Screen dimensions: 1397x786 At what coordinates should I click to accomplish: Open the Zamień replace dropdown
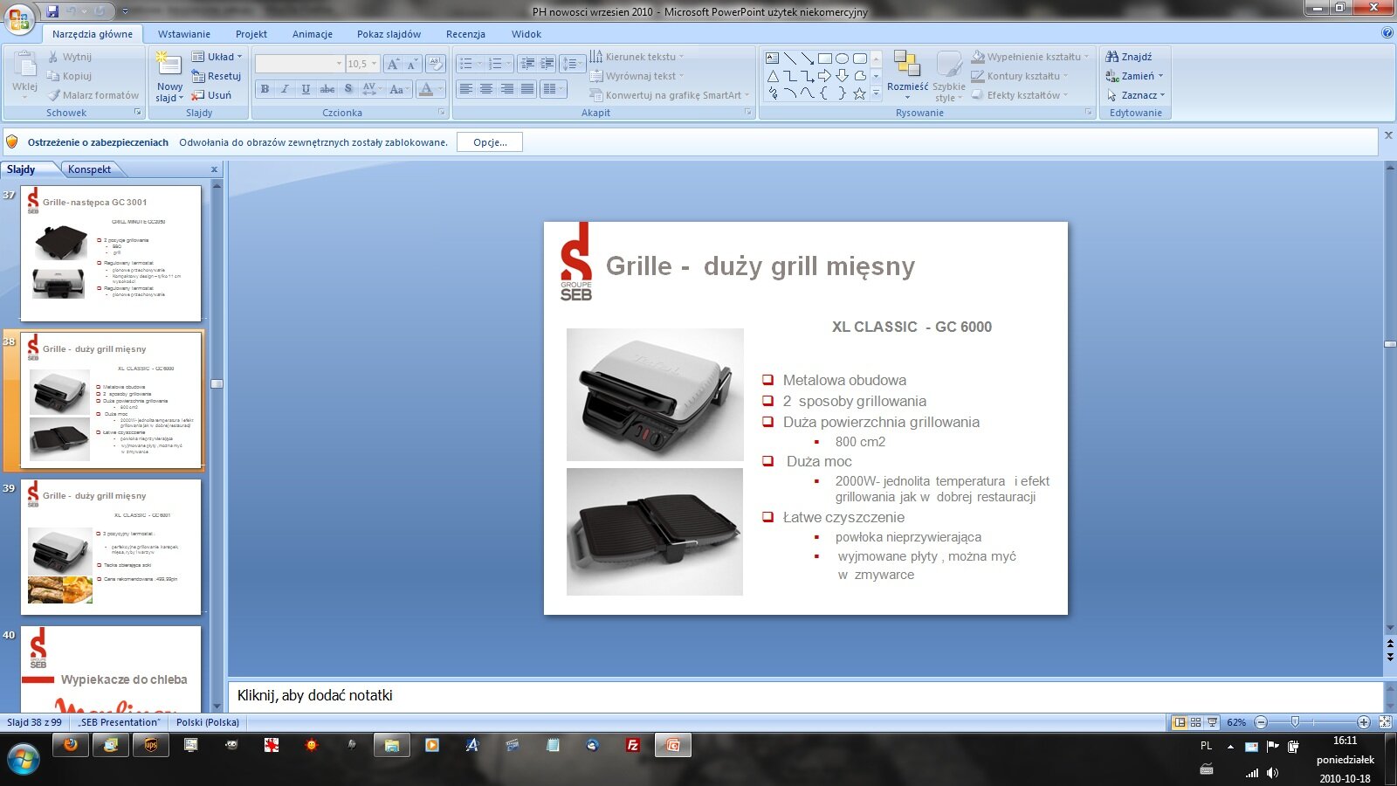click(x=1136, y=76)
